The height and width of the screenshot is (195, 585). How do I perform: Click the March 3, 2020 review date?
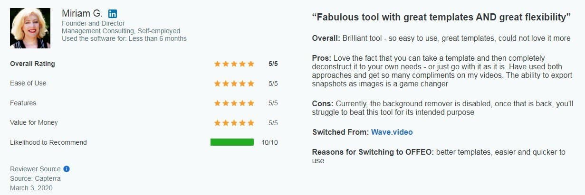coord(31,188)
